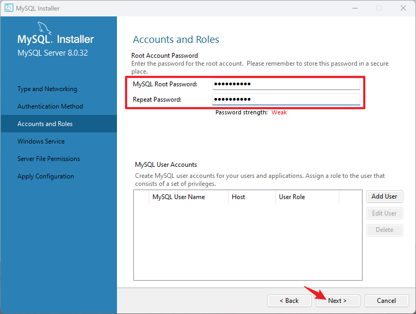Close the MySQL Installer window
The width and height of the screenshot is (416, 314).
403,8
